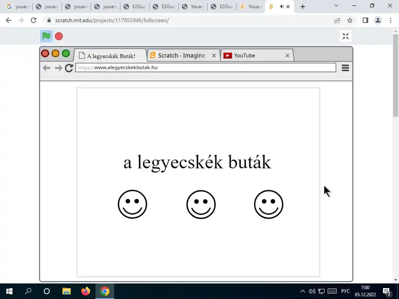This screenshot has width=399, height=299.
Task: Mute the active tab audio icon
Action: point(282,7)
